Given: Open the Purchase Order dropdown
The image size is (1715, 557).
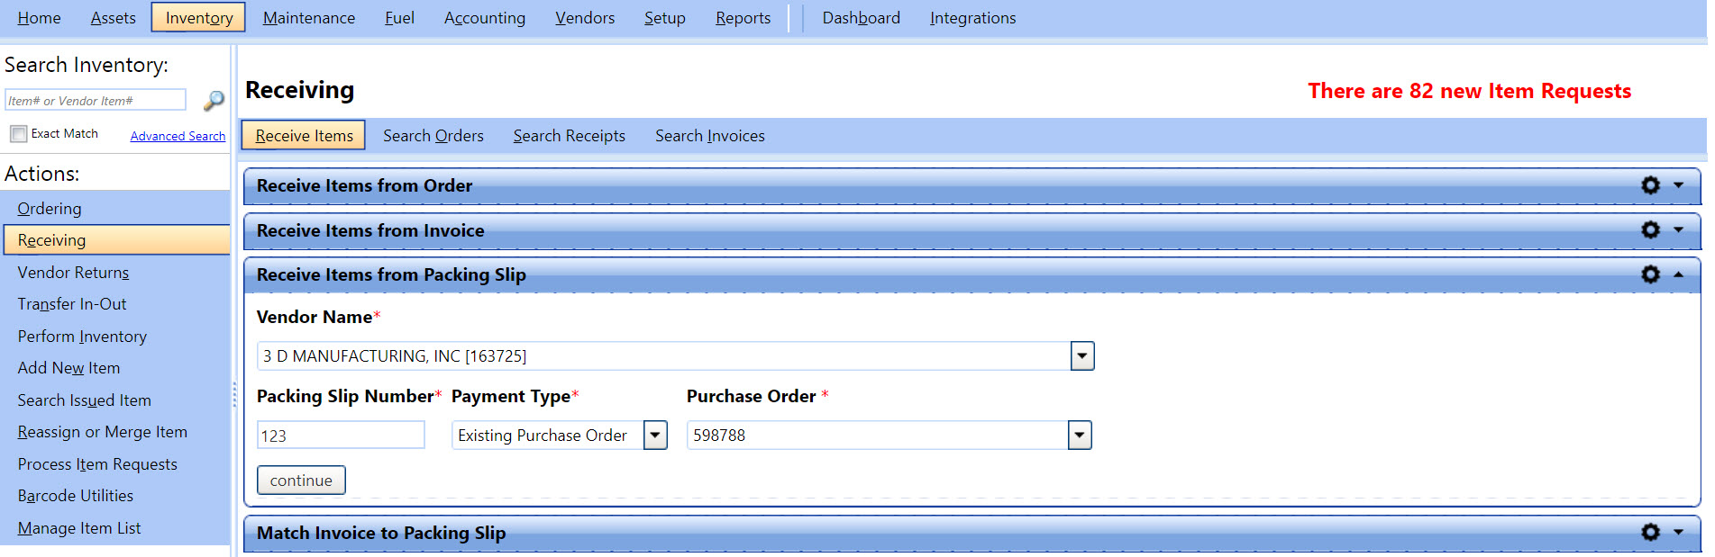Looking at the screenshot, I should click(x=1079, y=436).
